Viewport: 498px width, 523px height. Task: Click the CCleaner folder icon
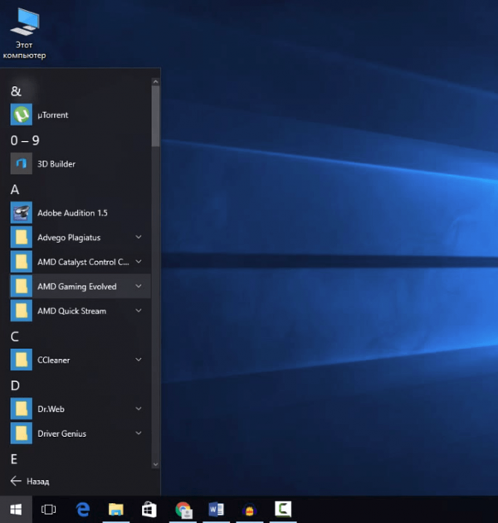click(22, 360)
